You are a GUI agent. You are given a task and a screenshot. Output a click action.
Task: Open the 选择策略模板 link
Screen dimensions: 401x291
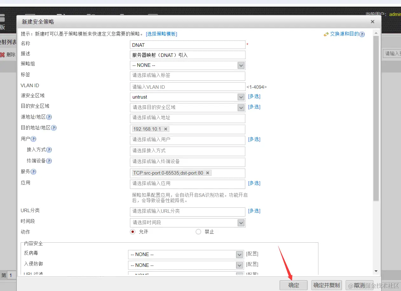click(x=161, y=34)
